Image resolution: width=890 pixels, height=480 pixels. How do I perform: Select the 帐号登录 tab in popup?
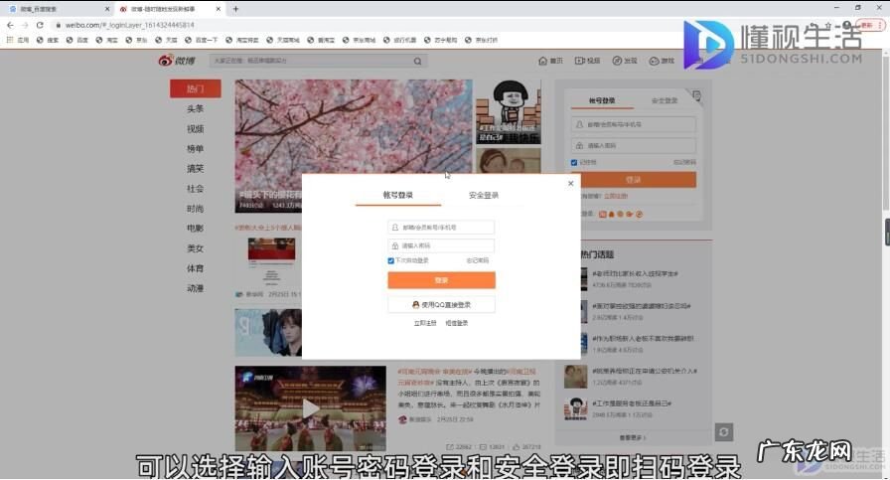398,195
